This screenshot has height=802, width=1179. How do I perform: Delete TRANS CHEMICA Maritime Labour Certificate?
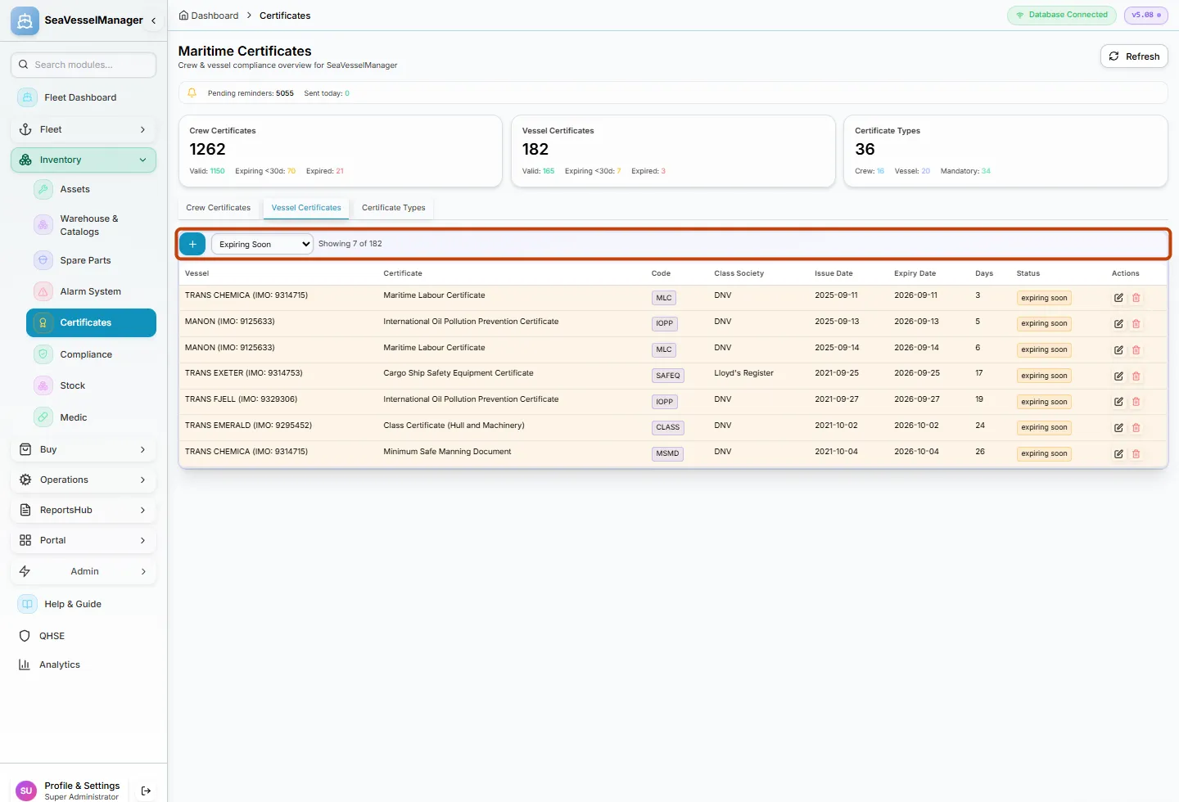point(1136,298)
